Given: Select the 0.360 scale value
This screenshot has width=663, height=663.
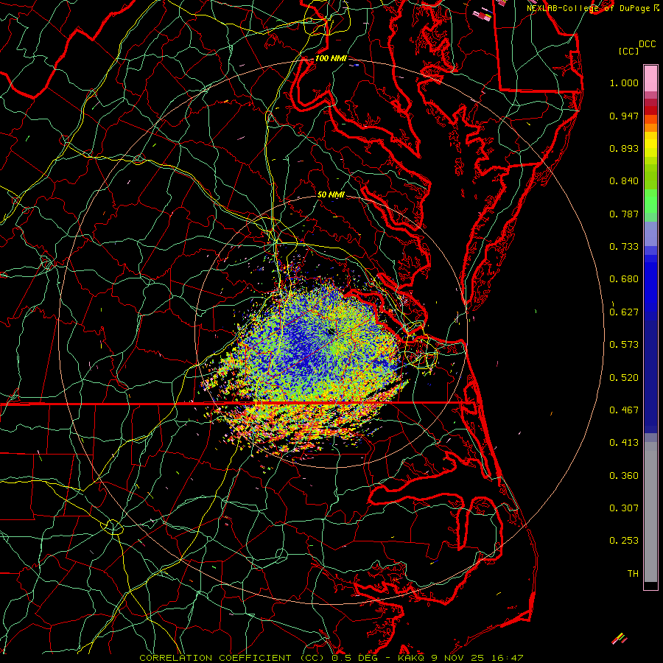Looking at the screenshot, I should [624, 476].
